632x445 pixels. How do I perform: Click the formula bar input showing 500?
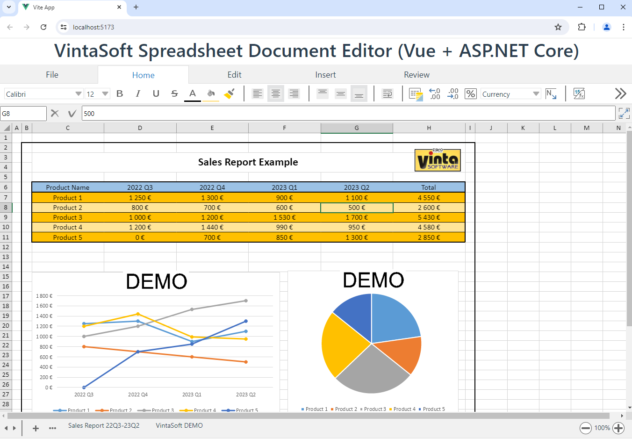pyautogui.click(x=348, y=114)
